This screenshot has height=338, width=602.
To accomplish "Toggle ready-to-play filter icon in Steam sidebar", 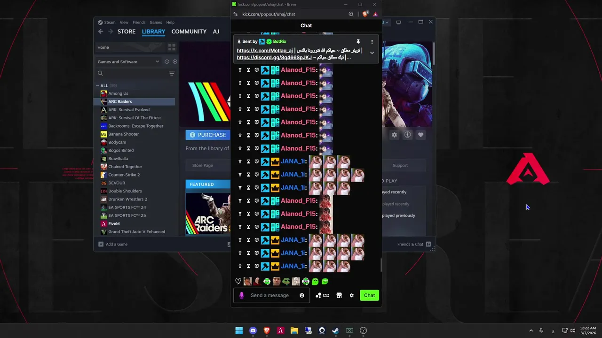I will pyautogui.click(x=175, y=61).
